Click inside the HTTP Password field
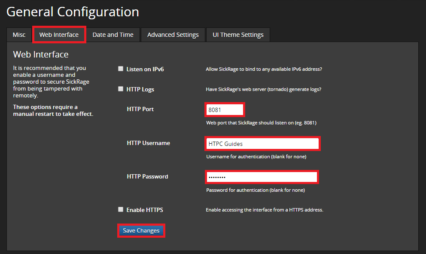 pos(262,177)
